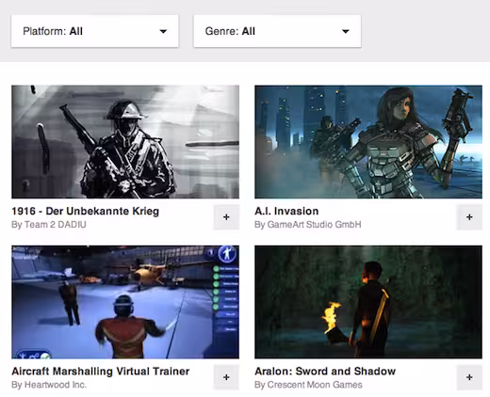Open the A.I. Invasion armored woman thumbnail

tap(368, 142)
